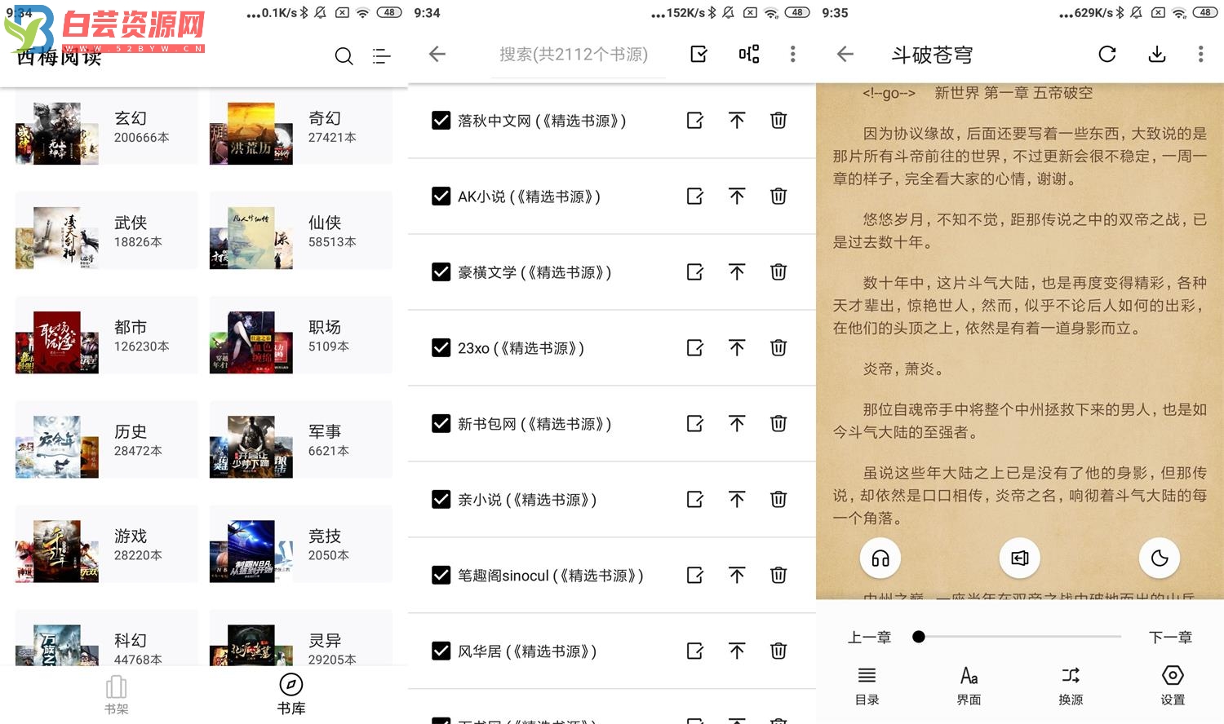Viewport: 1224px width, 724px height.
Task: Open search in the library screen
Action: click(344, 55)
